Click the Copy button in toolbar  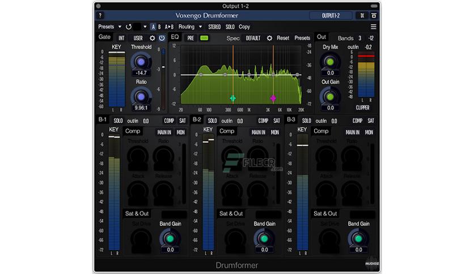(244, 27)
